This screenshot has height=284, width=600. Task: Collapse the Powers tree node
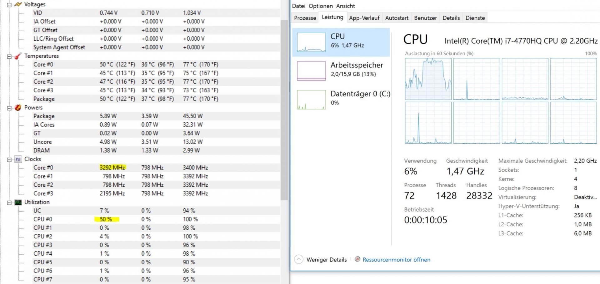click(9, 108)
